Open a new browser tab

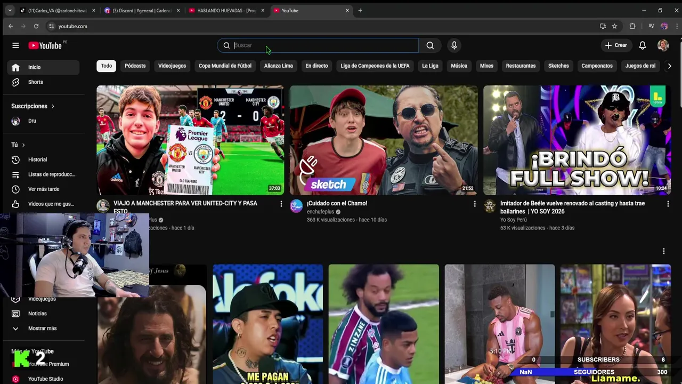(x=360, y=10)
